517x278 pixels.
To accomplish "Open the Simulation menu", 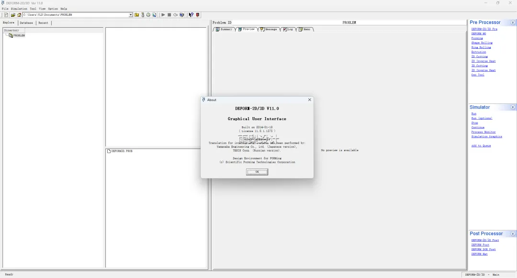I will click(x=19, y=9).
